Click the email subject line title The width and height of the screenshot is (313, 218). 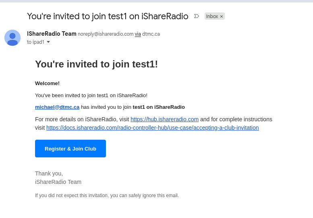(108, 16)
